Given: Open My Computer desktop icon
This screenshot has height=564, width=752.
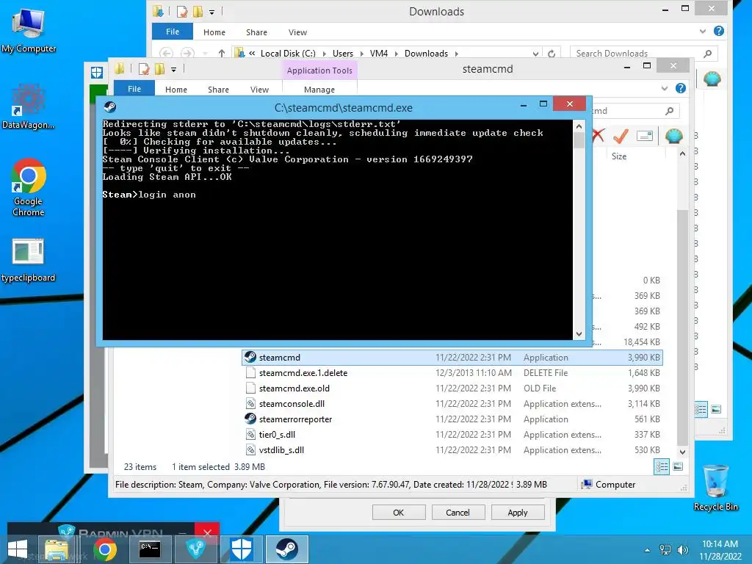Looking at the screenshot, I should [29, 30].
